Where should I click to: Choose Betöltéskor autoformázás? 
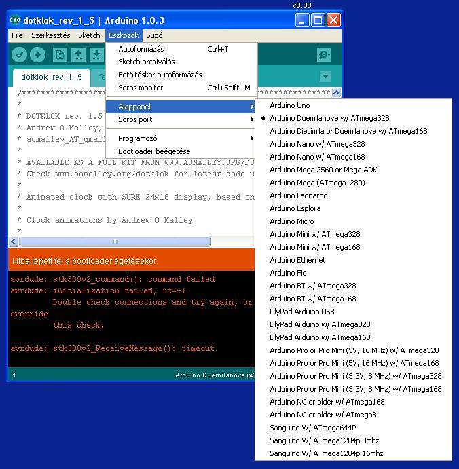181,75
